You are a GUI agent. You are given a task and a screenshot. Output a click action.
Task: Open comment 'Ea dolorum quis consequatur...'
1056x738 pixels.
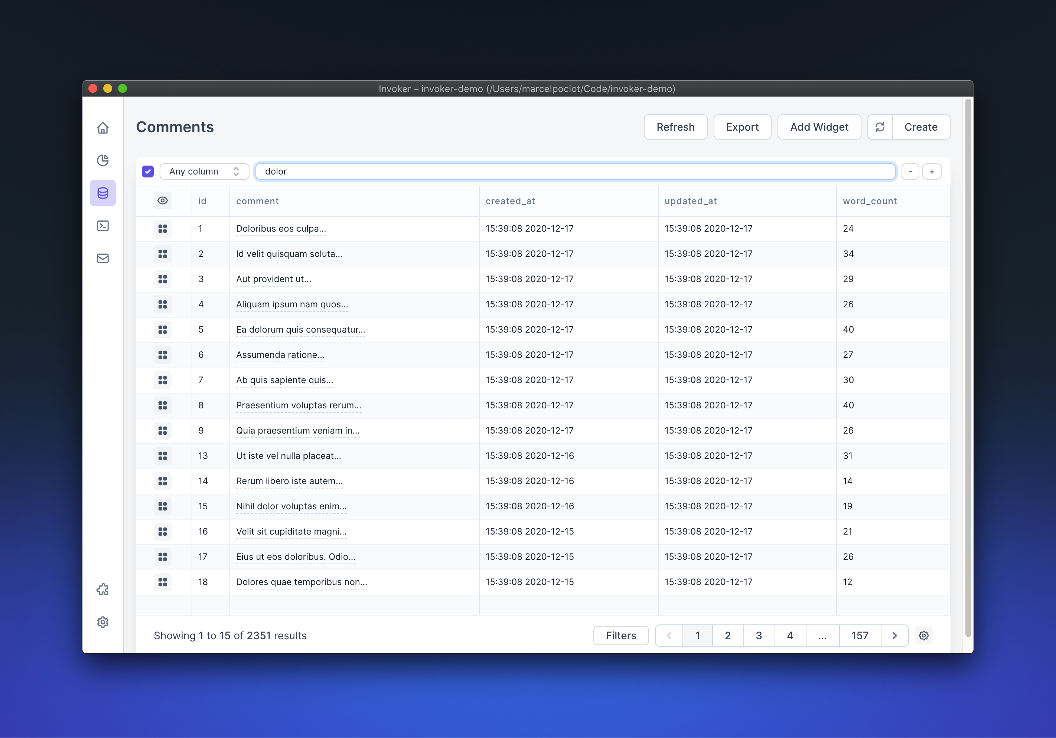(x=301, y=330)
